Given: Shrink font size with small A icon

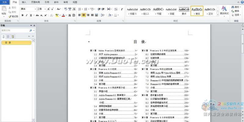Looking at the screenshot, I should (x=52, y=9).
